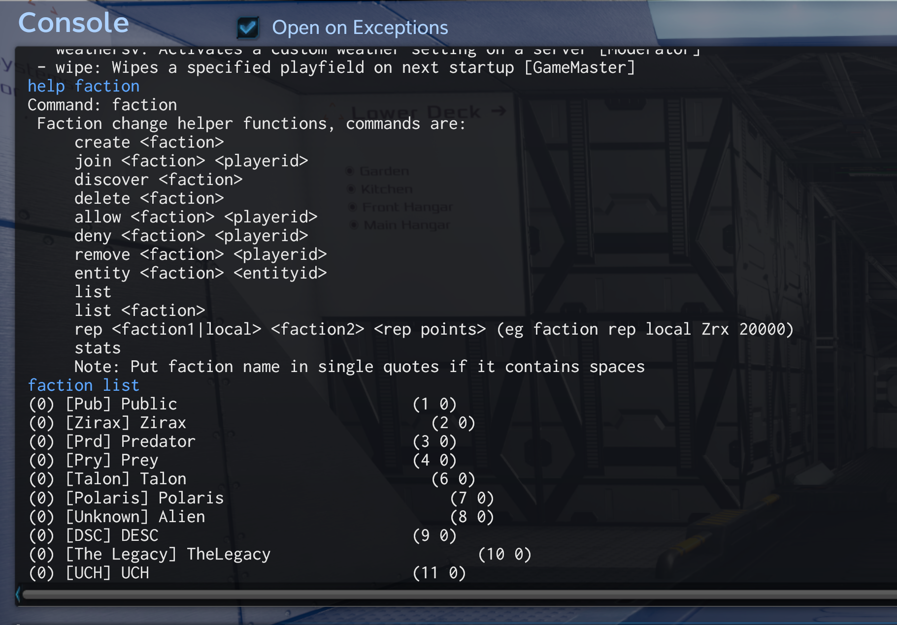This screenshot has width=897, height=625.
Task: Toggle the Open on Exceptions checkbox
Action: coord(248,28)
